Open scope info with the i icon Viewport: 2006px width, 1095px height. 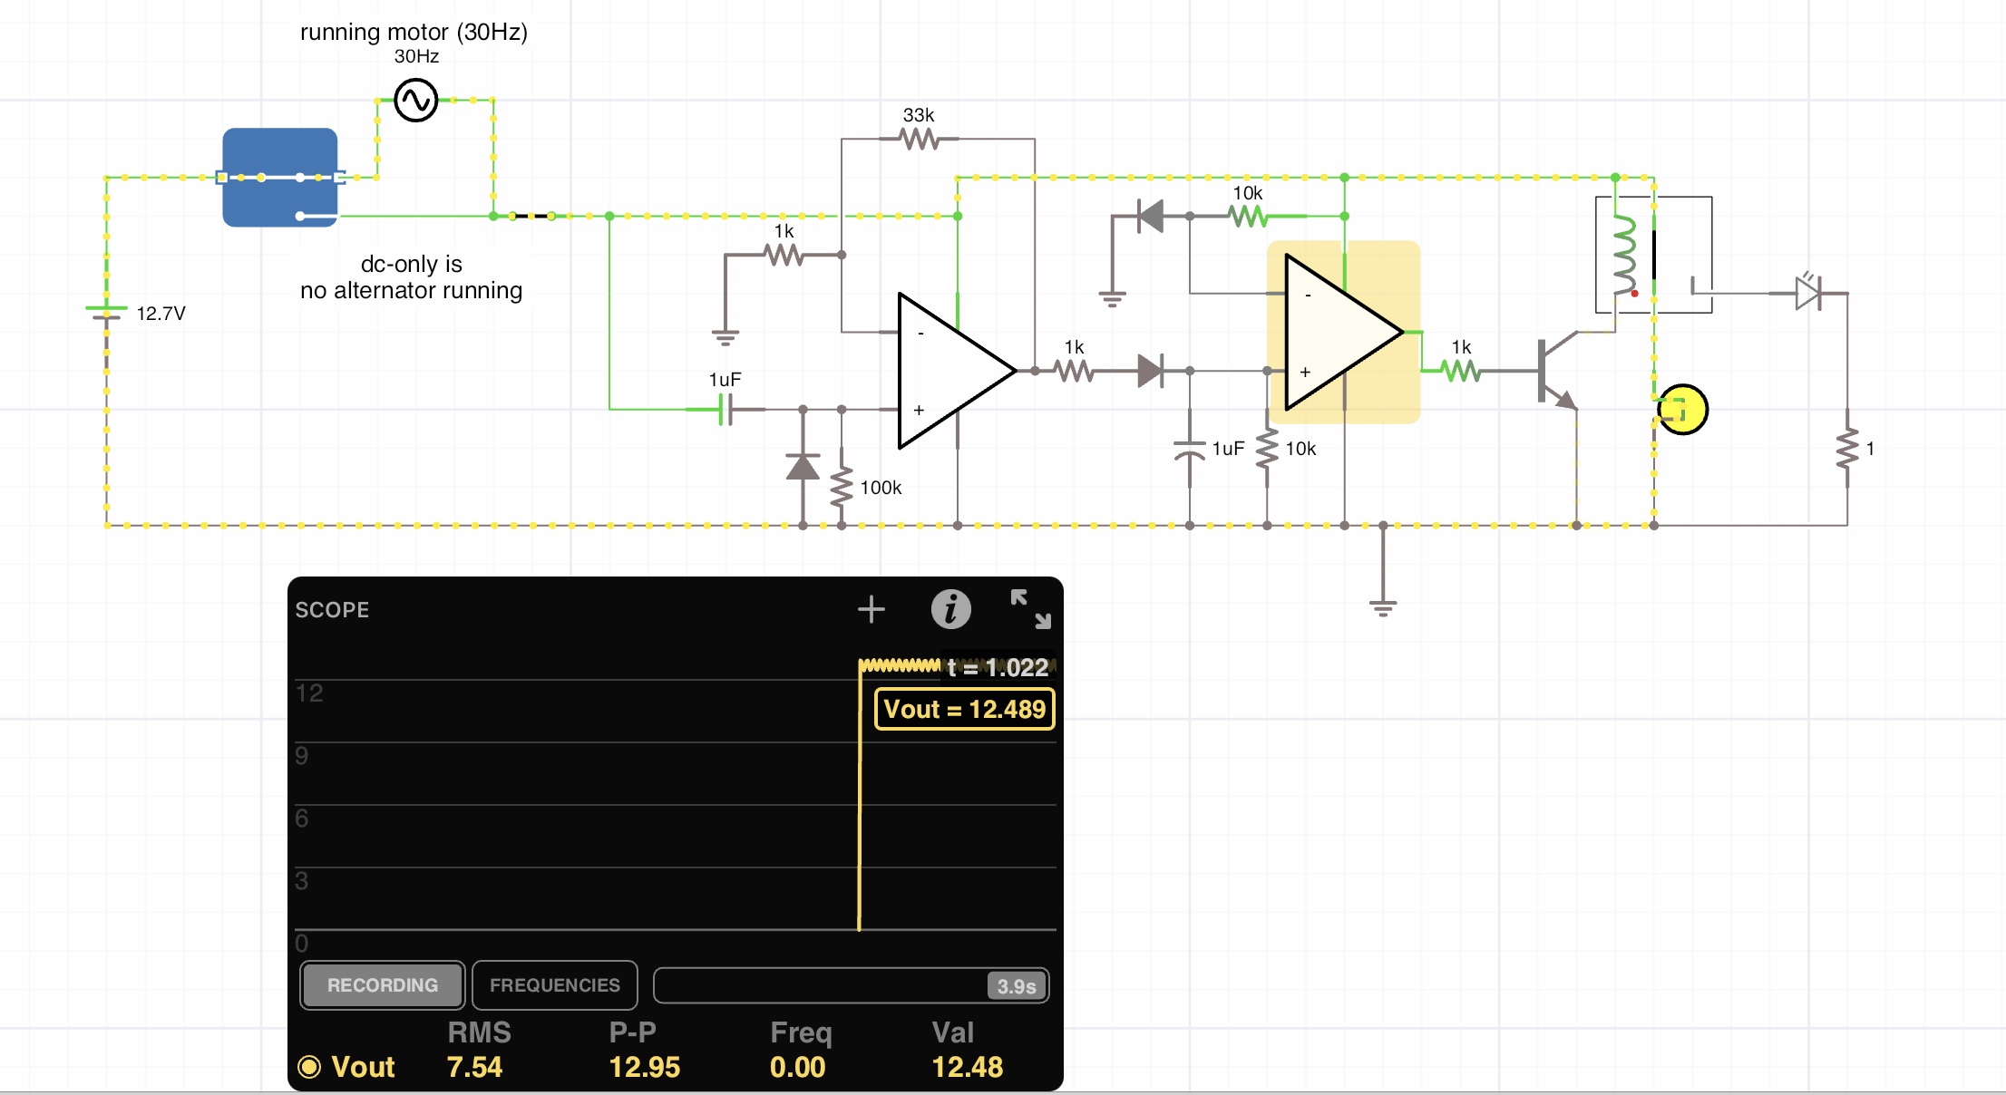(x=951, y=609)
